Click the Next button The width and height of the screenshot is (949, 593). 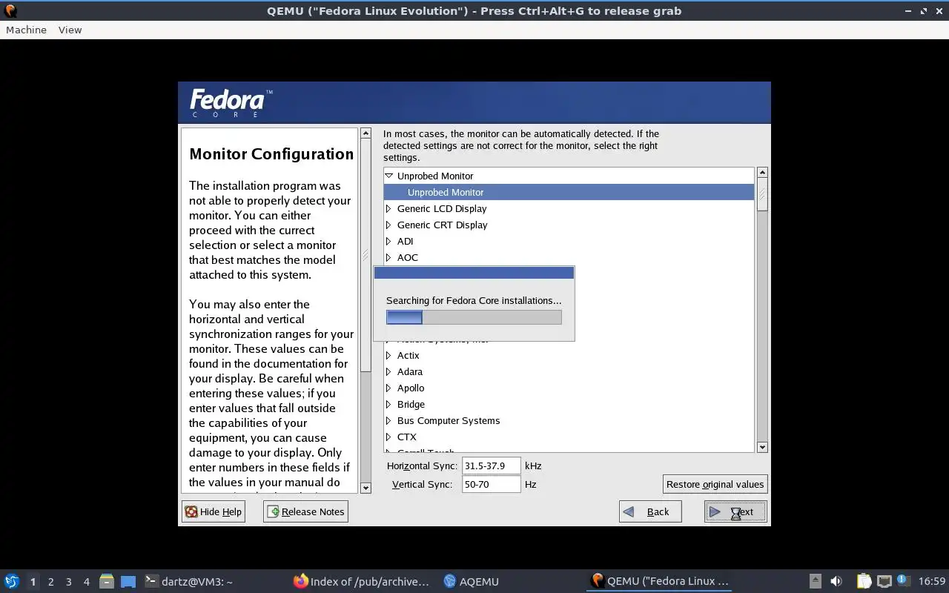tap(735, 511)
